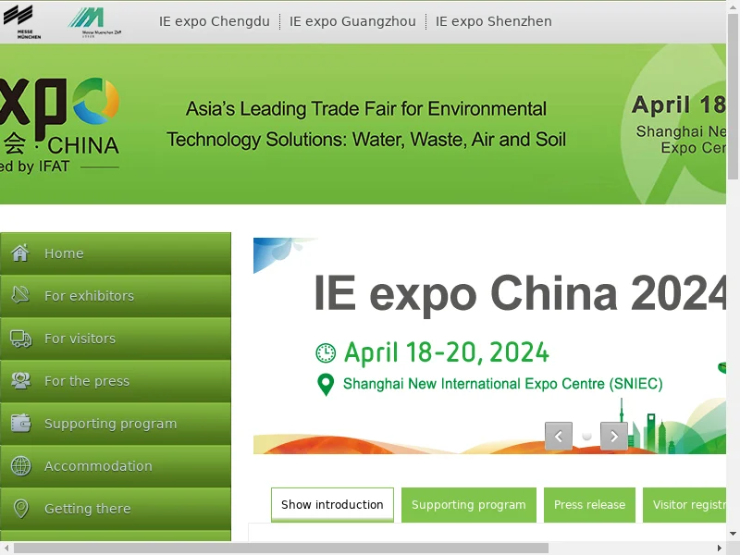Image resolution: width=740 pixels, height=555 pixels.
Task: Open Supporting program sidebar menu item
Action: (116, 424)
